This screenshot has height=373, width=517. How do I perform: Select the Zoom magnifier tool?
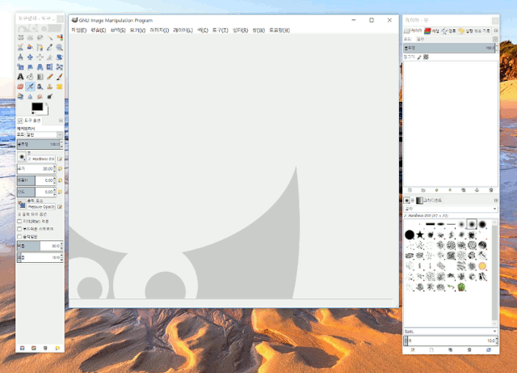coord(59,47)
